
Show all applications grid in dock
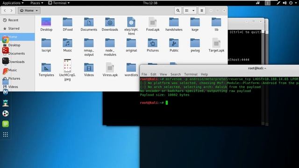click(5, 134)
